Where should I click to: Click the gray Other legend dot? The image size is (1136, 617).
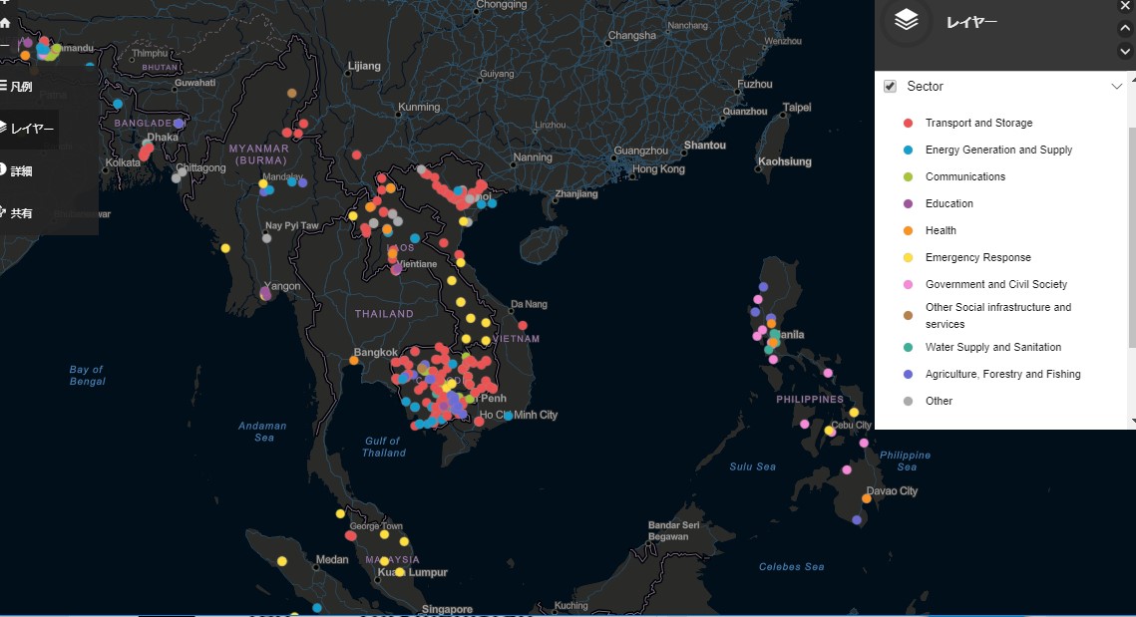(x=908, y=401)
